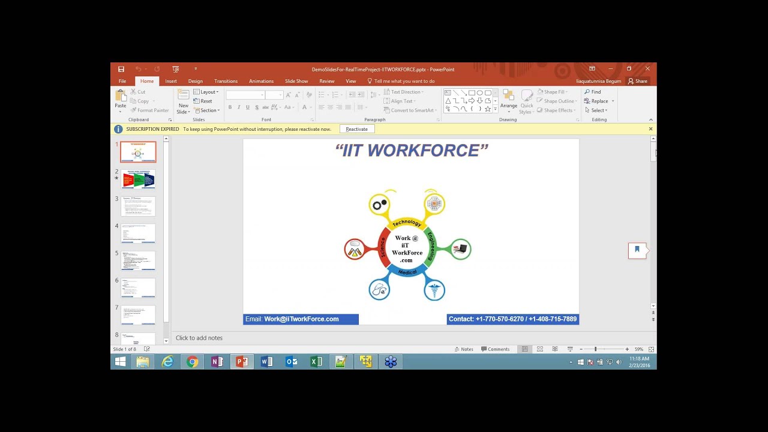The height and width of the screenshot is (432, 768).
Task: Collapse the ribbon with the chevron
Action: click(x=650, y=119)
